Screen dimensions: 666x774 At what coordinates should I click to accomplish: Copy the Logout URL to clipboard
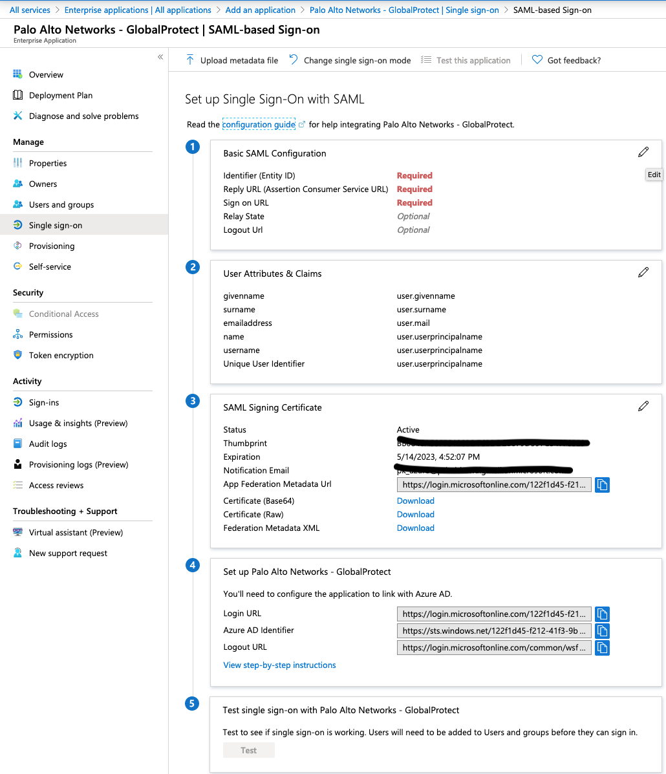click(x=602, y=648)
